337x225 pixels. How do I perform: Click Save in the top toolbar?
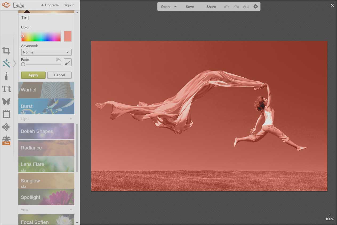pos(190,7)
